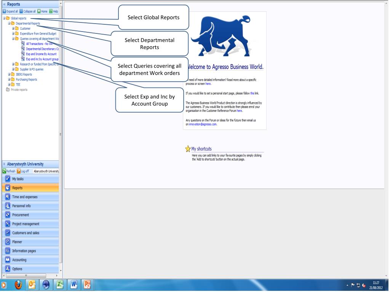Select the Departmental Reports folder

tap(28, 23)
